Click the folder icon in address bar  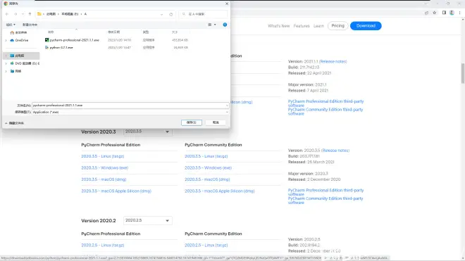[x=39, y=14]
